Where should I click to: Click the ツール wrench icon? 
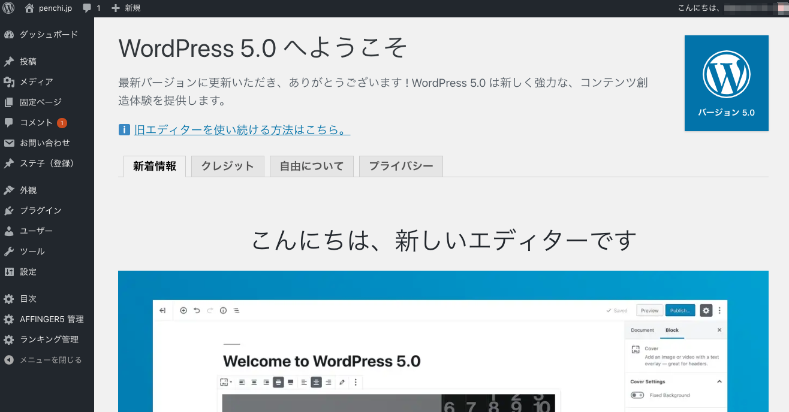tap(8, 251)
